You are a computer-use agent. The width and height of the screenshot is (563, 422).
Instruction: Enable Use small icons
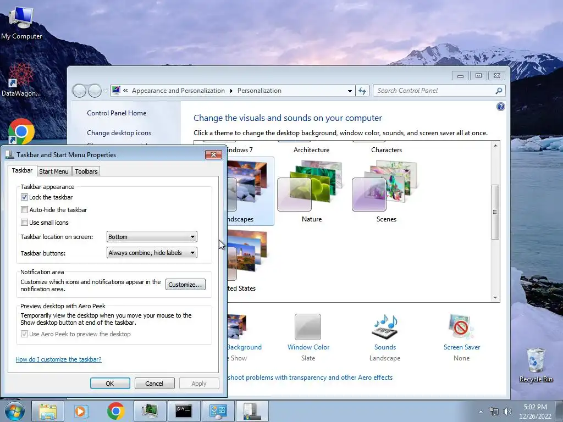pos(24,222)
